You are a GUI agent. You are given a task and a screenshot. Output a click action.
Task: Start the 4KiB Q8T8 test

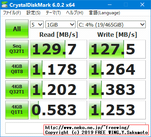[17, 69]
